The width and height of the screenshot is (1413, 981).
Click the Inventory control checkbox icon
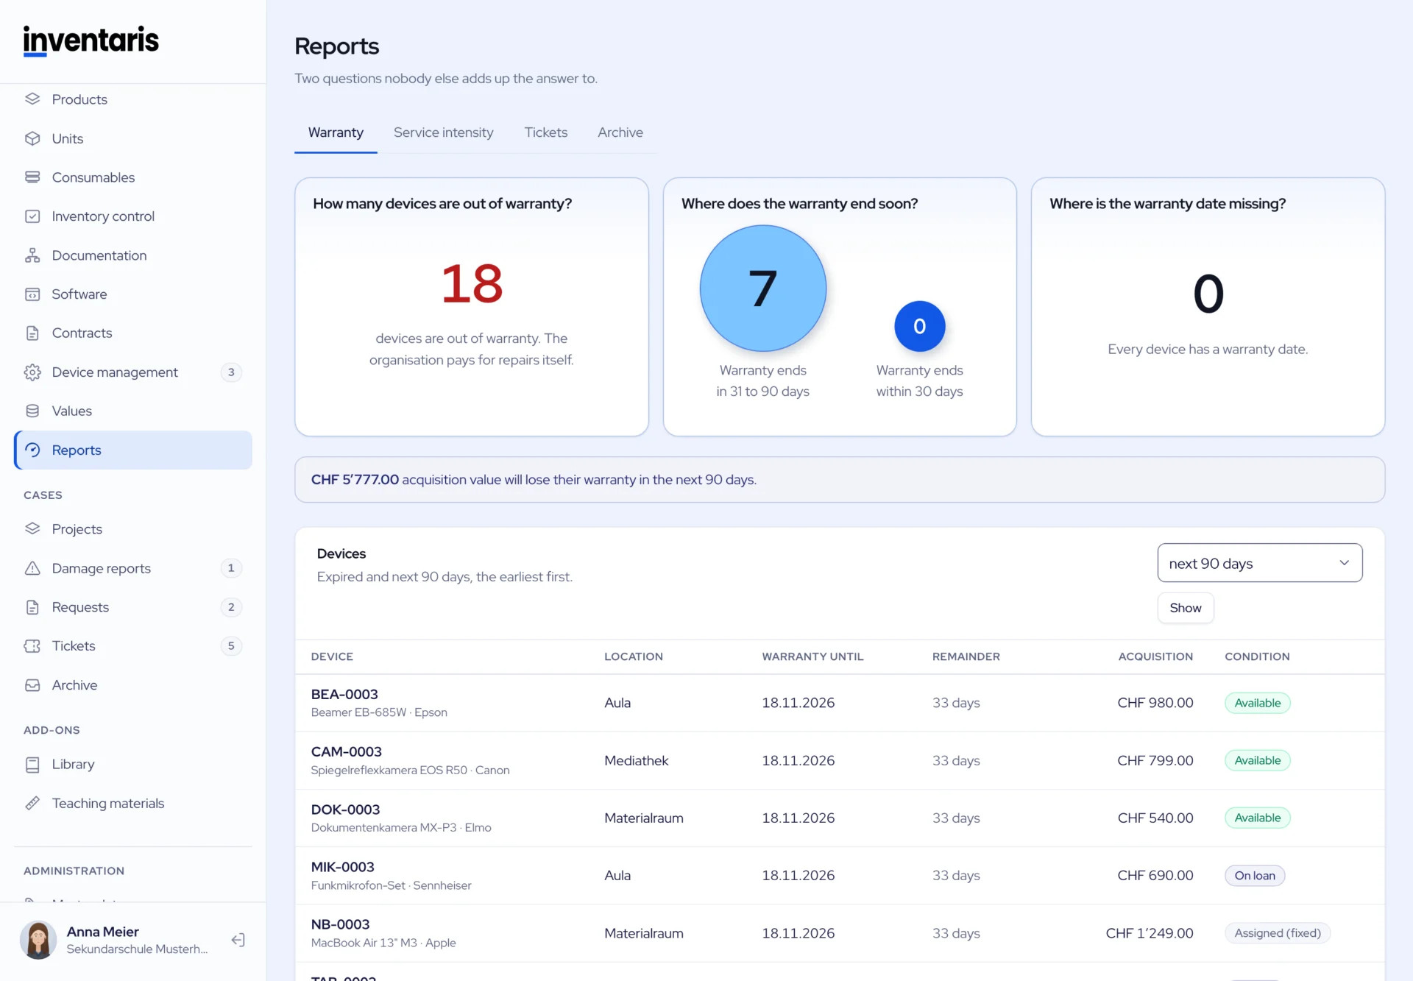click(32, 216)
